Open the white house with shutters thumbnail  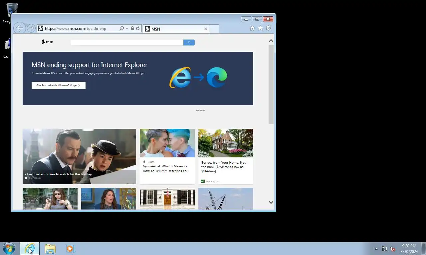(167, 199)
